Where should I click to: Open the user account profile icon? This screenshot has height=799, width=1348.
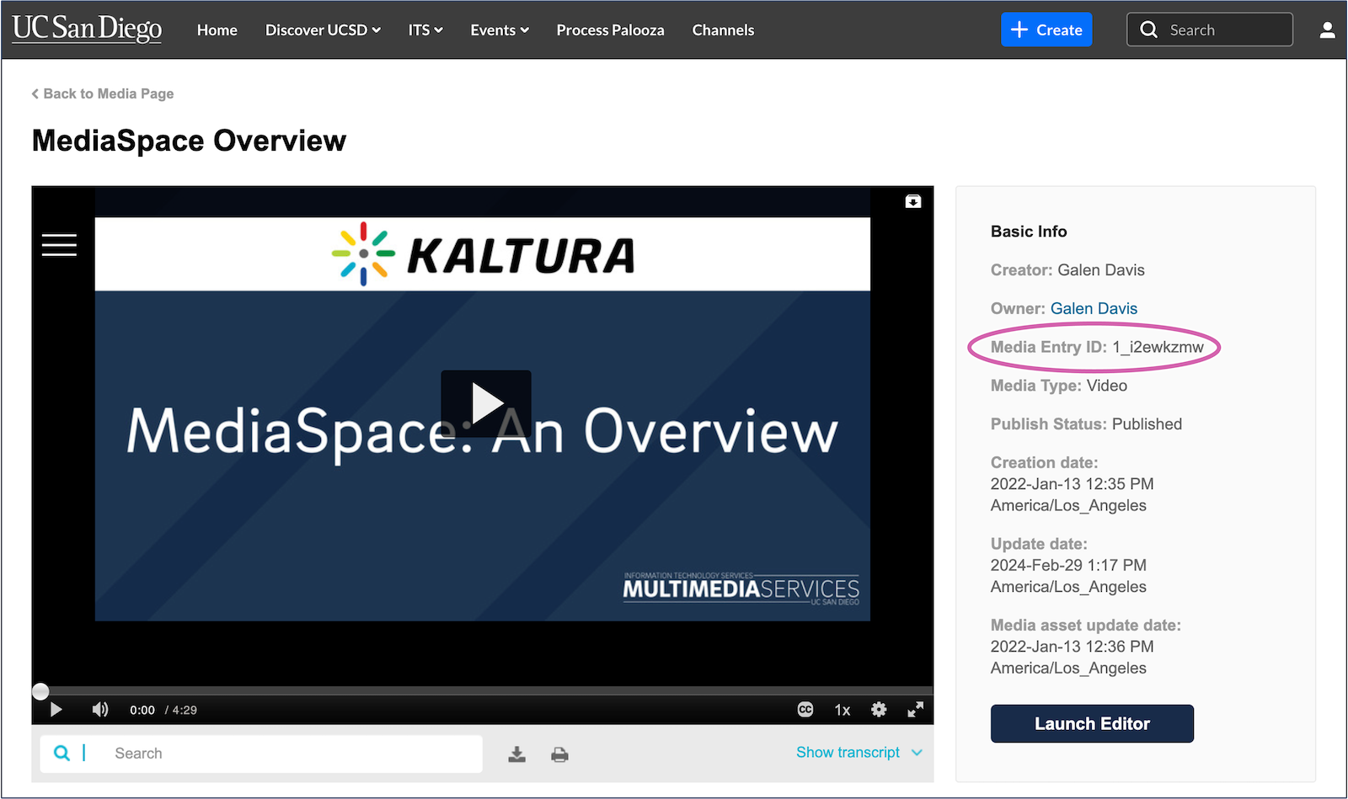pyautogui.click(x=1327, y=30)
